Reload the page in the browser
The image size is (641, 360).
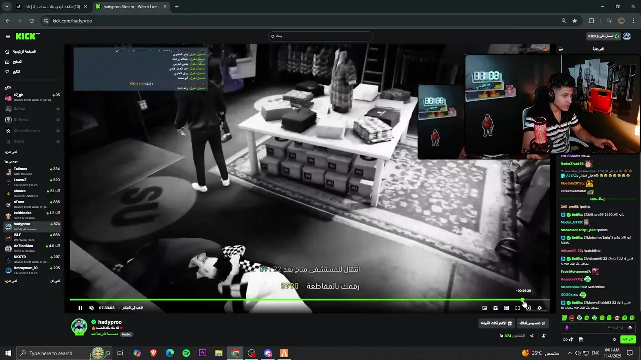(31, 21)
